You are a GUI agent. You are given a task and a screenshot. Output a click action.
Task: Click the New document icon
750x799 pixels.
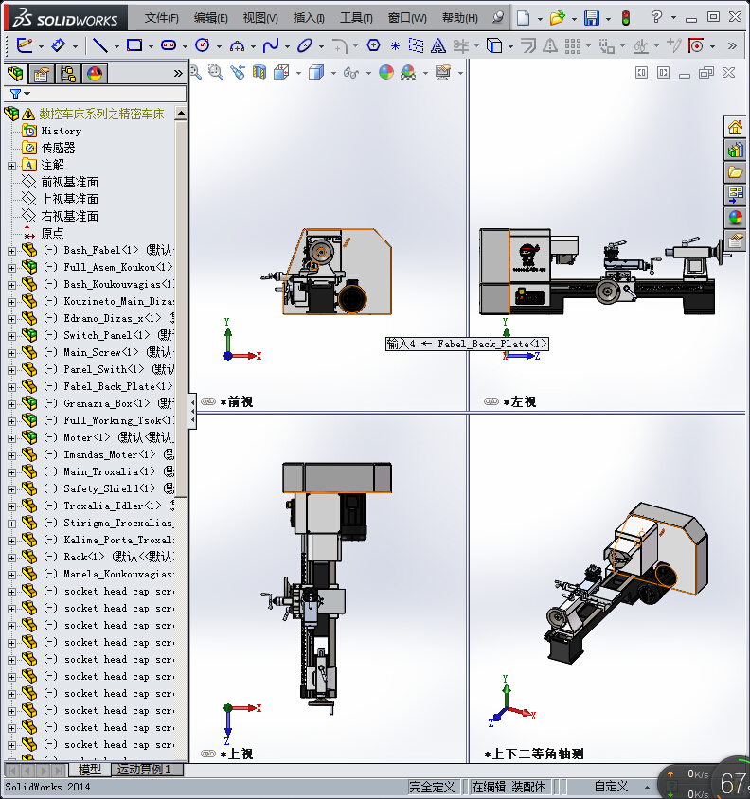(x=523, y=18)
